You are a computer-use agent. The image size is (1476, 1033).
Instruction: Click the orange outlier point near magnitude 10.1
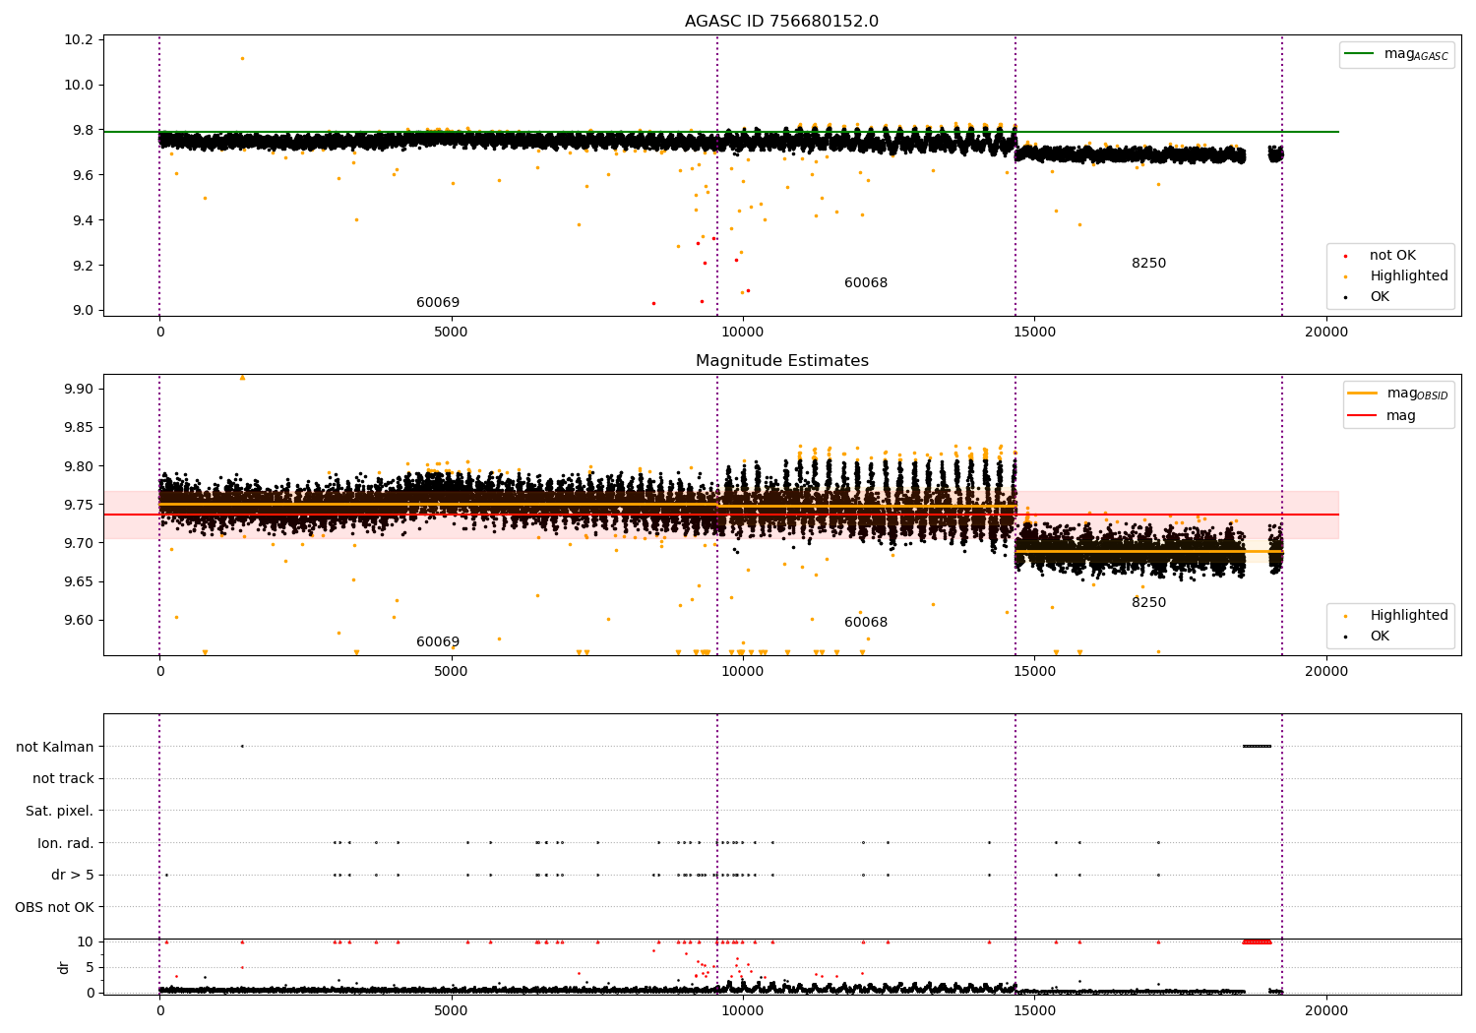click(242, 58)
